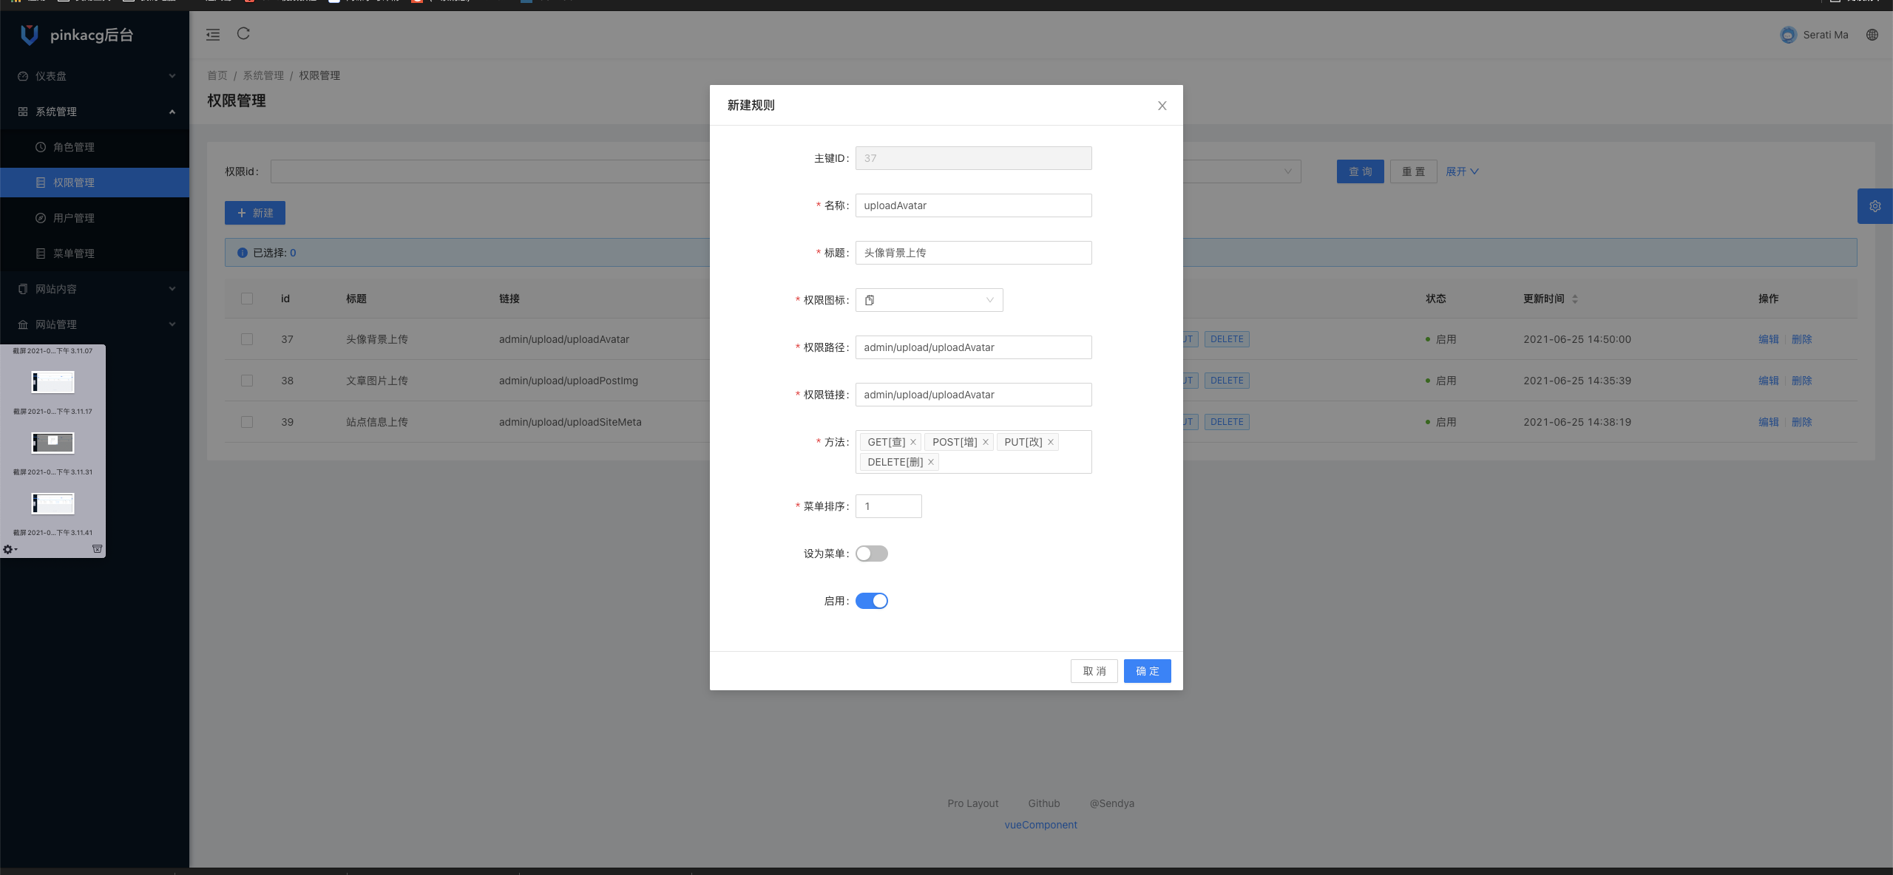This screenshot has width=1893, height=875.
Task: Open the settings gear drawer on right edge
Action: [x=1875, y=206]
